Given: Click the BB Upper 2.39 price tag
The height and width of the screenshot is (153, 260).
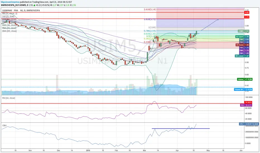Looking at the screenshot, I should 242,36.
